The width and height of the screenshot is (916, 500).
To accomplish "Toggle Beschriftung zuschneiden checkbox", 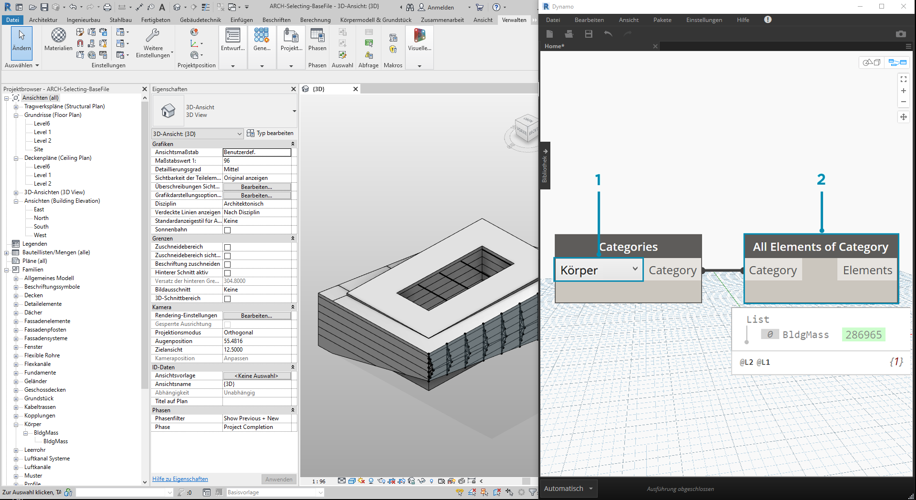I will pyautogui.click(x=227, y=264).
